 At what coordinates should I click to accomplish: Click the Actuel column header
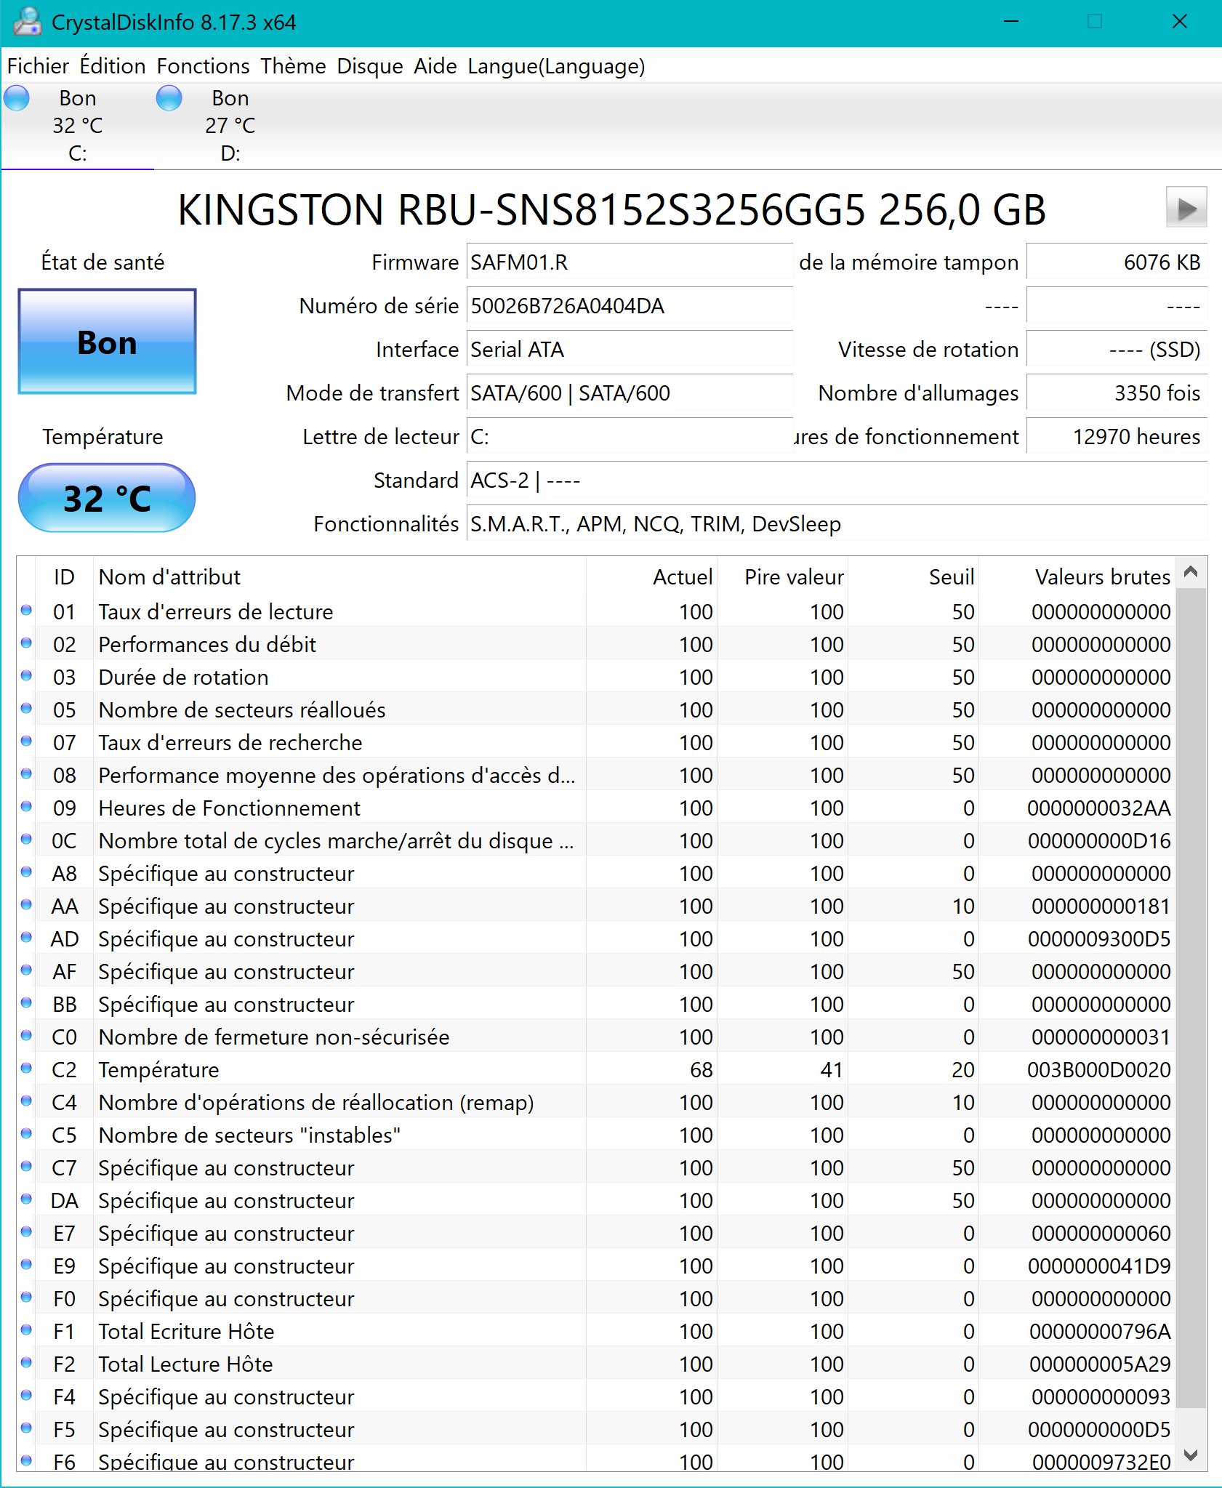tap(652, 576)
